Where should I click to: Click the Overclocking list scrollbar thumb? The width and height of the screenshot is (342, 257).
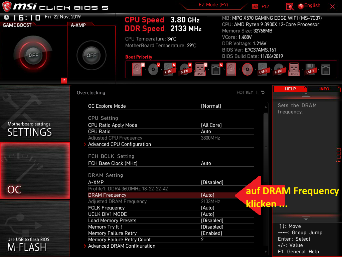pos(266,147)
